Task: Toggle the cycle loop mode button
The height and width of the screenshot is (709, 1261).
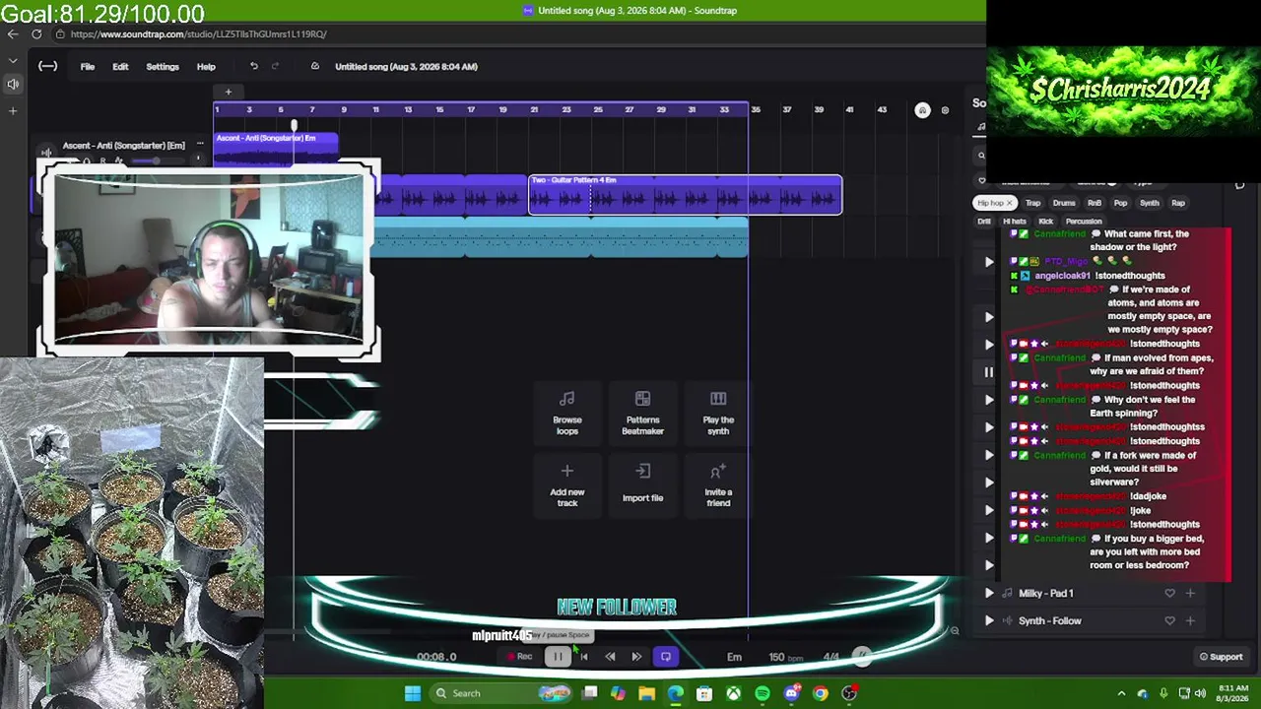Action: [x=666, y=657]
